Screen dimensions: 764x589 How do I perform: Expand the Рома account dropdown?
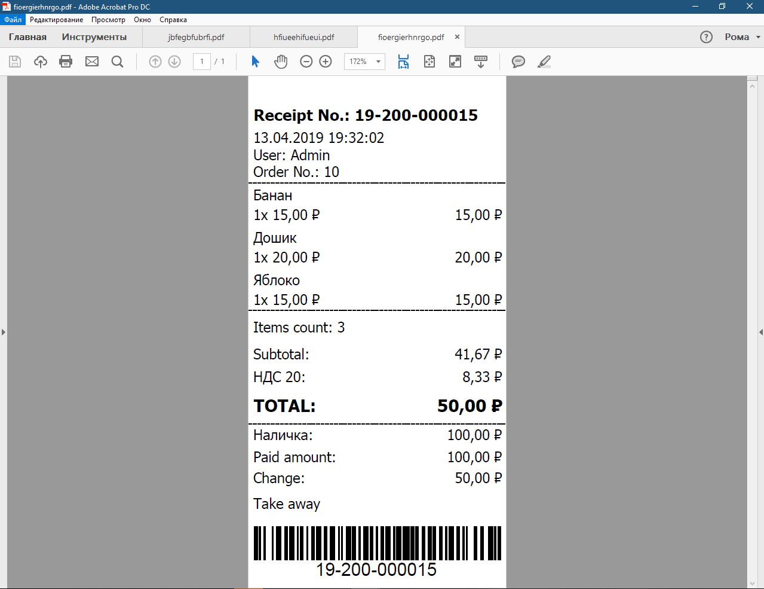click(x=742, y=37)
